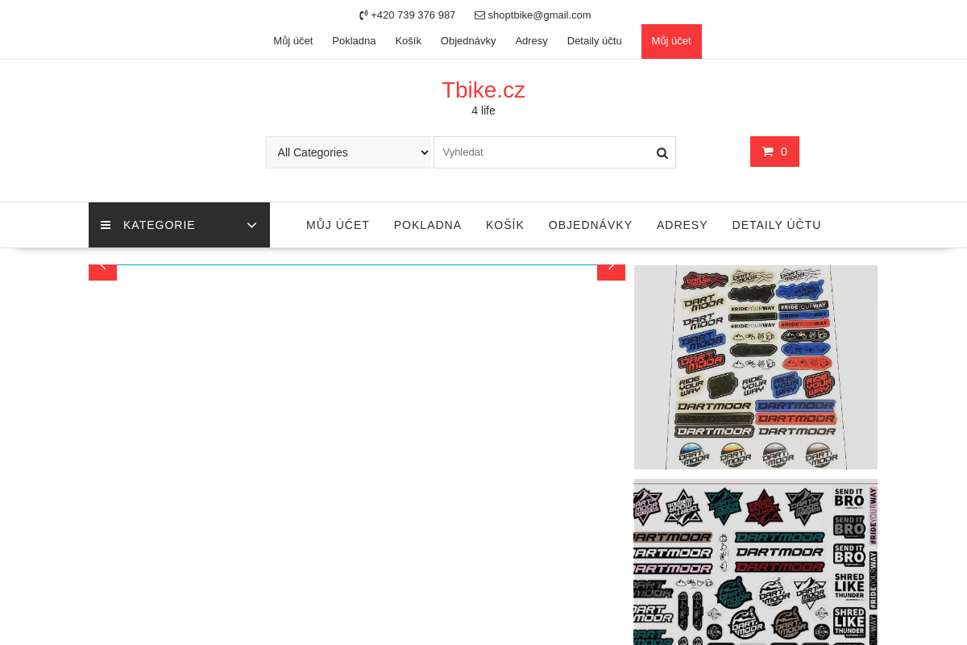The height and width of the screenshot is (645, 967).
Task: Select DETAILY ÚČTU in main navigation
Action: pos(776,225)
